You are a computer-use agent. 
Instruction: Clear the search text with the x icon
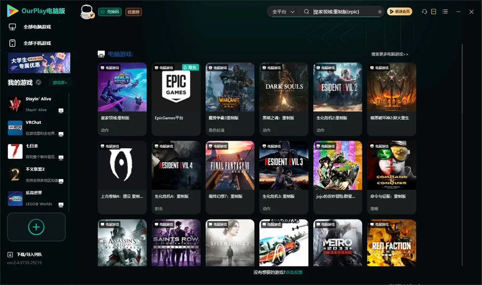coord(380,12)
